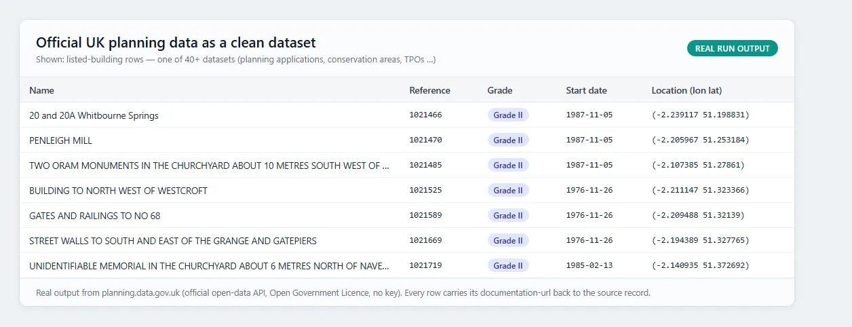The height and width of the screenshot is (327, 852).
Task: Click location (-2.239117 51.198831)
Action: [x=701, y=115]
